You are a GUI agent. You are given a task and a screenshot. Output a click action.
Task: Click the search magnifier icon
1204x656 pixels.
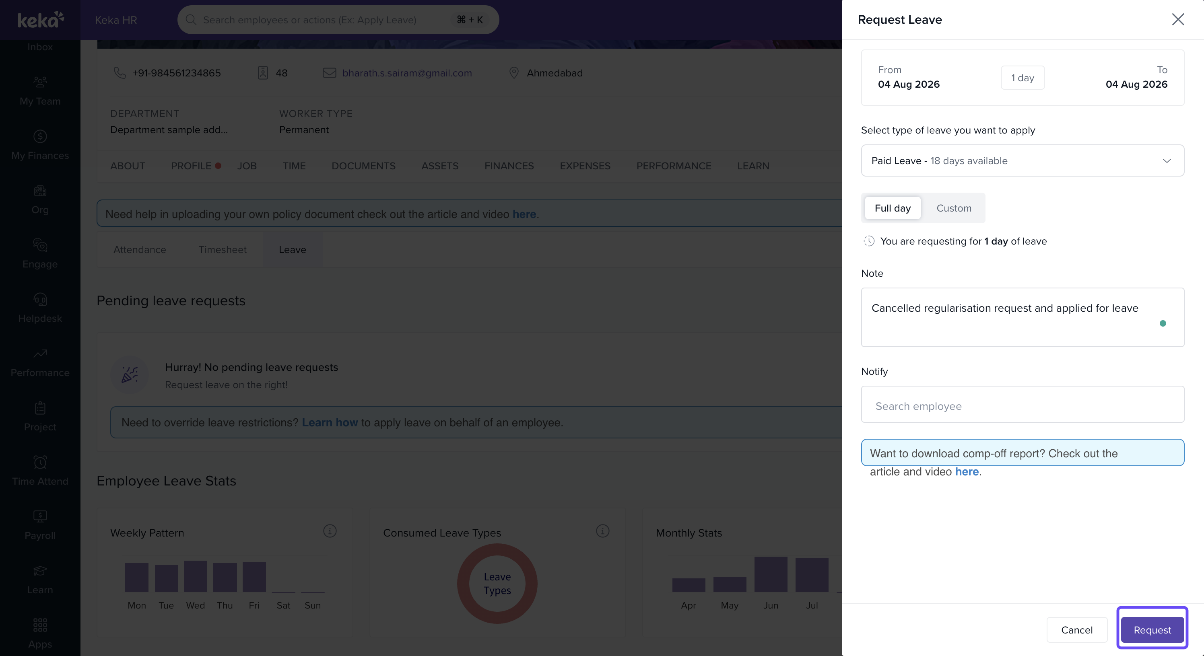pos(191,20)
